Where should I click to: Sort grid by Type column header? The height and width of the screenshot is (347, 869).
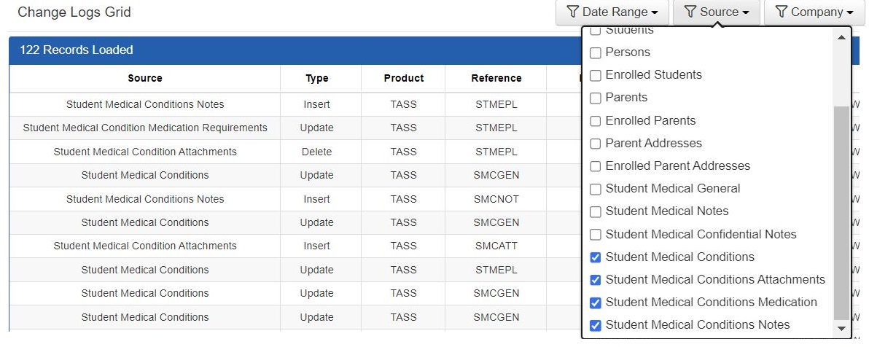point(316,78)
